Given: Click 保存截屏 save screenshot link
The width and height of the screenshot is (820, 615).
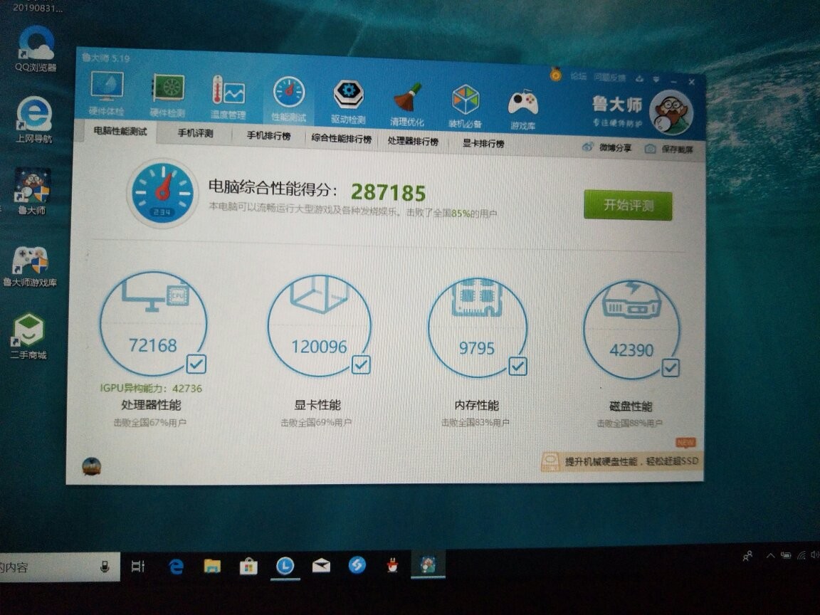Looking at the screenshot, I should point(669,149).
